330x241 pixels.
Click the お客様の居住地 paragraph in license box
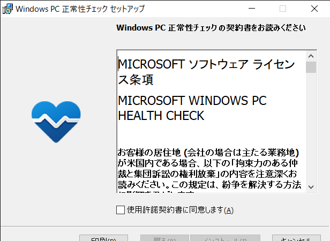point(209,170)
